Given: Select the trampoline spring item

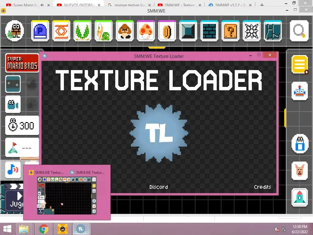Looking at the screenshot, I should (x=61, y=31).
